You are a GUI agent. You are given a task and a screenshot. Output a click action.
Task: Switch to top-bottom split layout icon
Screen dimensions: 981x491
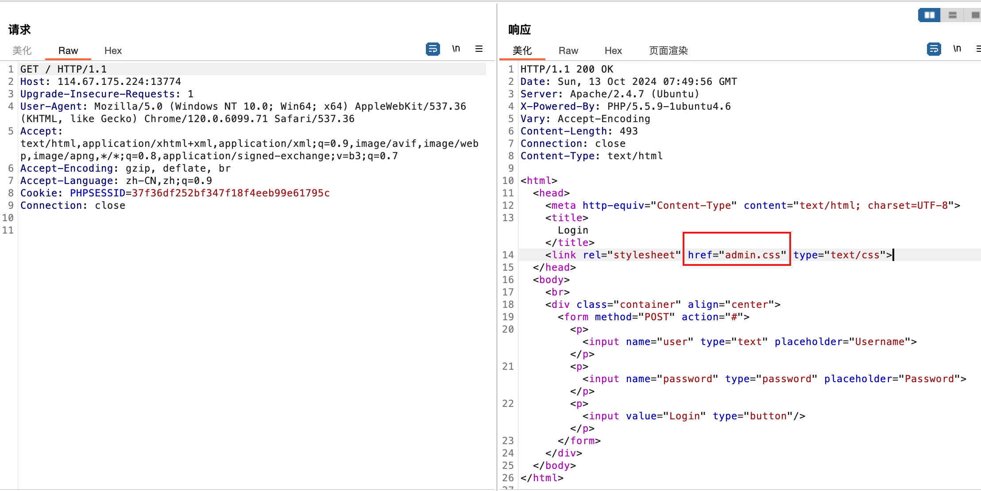953,15
